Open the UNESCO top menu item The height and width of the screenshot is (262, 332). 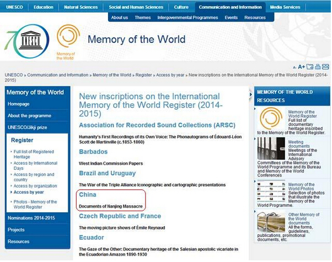[x=14, y=7]
